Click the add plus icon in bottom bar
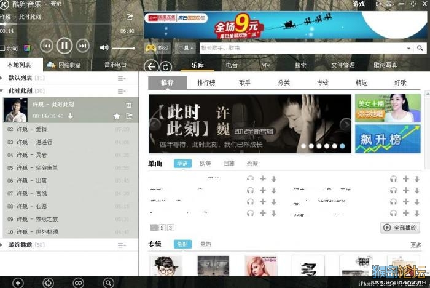This screenshot has width=430, height=288. pos(18,283)
